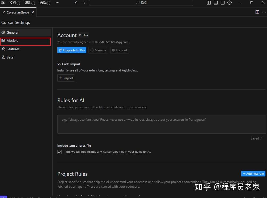Uncheck the .cursorrules inclusion checkbox
Viewport: 267px width, 198px height.
pyautogui.click(x=60, y=152)
